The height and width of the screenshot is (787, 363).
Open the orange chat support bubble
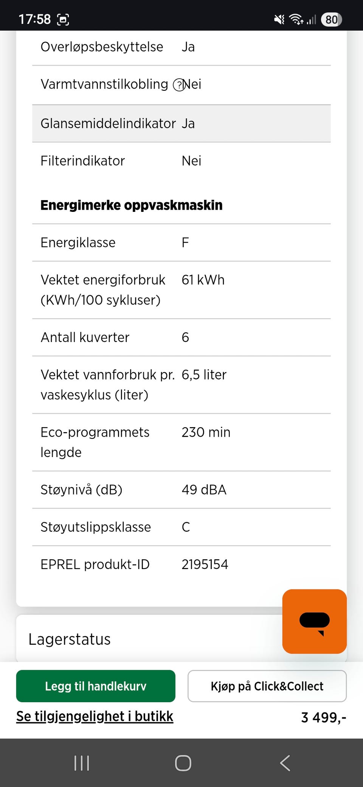tap(314, 621)
